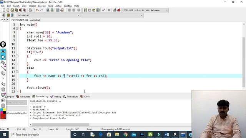Toggle whiteboard mode in annotation sidebar
Viewport: 246px width, 138px height.
[3, 95]
